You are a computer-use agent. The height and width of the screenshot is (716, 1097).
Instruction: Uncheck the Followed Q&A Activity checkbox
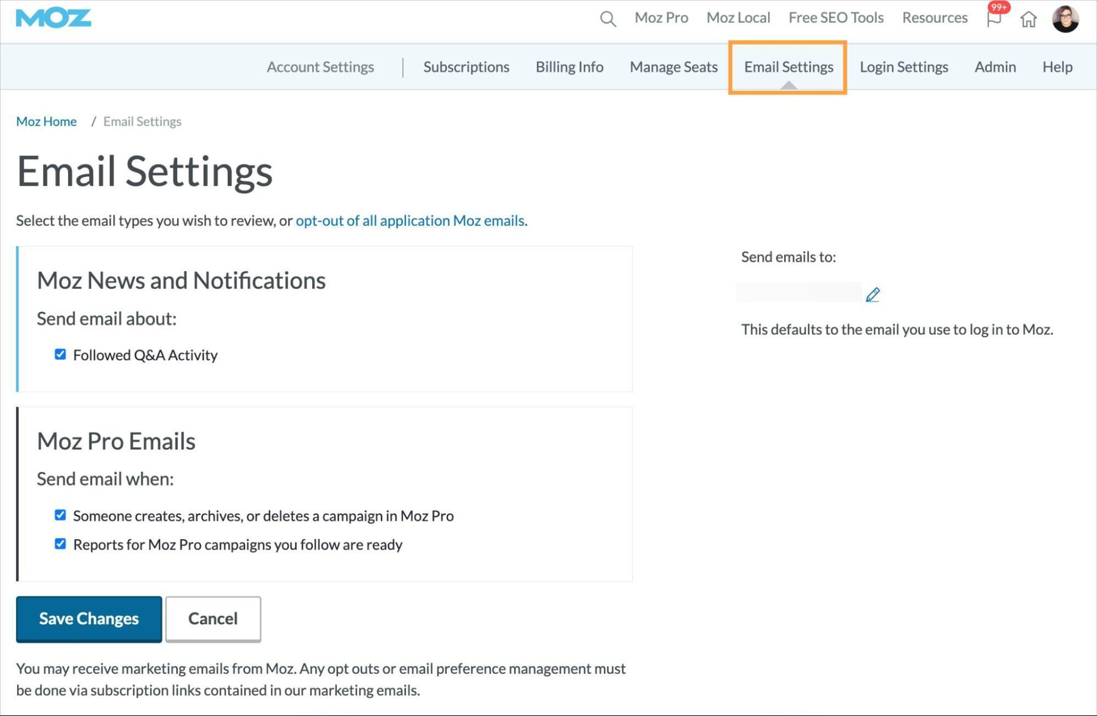point(60,354)
